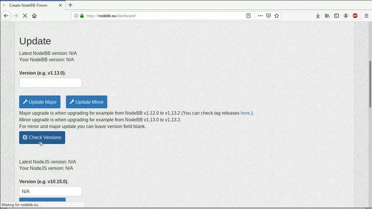The height and width of the screenshot is (209, 372).
Task: Go back with the browser back arrow
Action: pyautogui.click(x=6, y=16)
